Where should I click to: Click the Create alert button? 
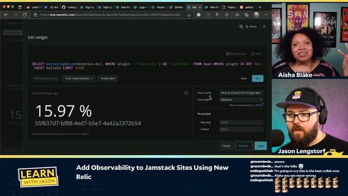coord(108,78)
